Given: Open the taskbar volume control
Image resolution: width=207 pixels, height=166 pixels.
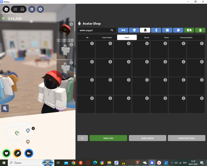Looking at the screenshot, I should pyautogui.click(x=176, y=163).
